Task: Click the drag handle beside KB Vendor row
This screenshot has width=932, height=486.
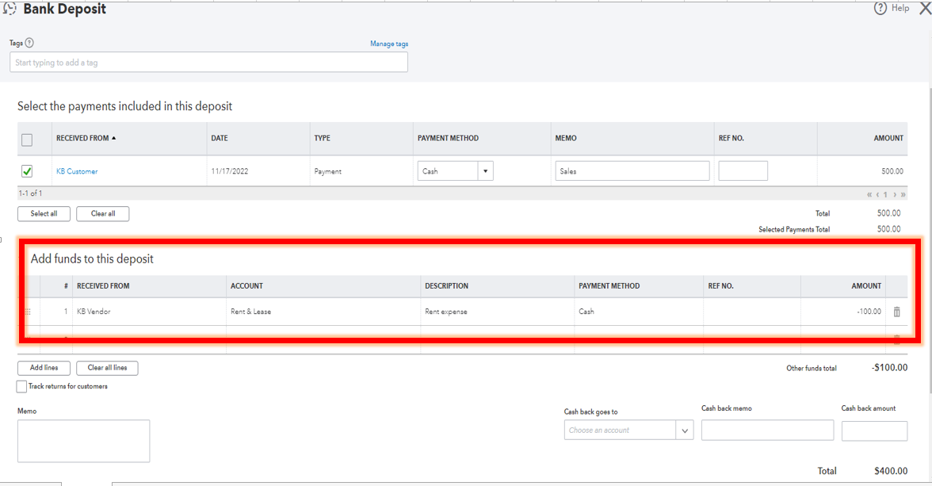Action: pyautogui.click(x=28, y=312)
